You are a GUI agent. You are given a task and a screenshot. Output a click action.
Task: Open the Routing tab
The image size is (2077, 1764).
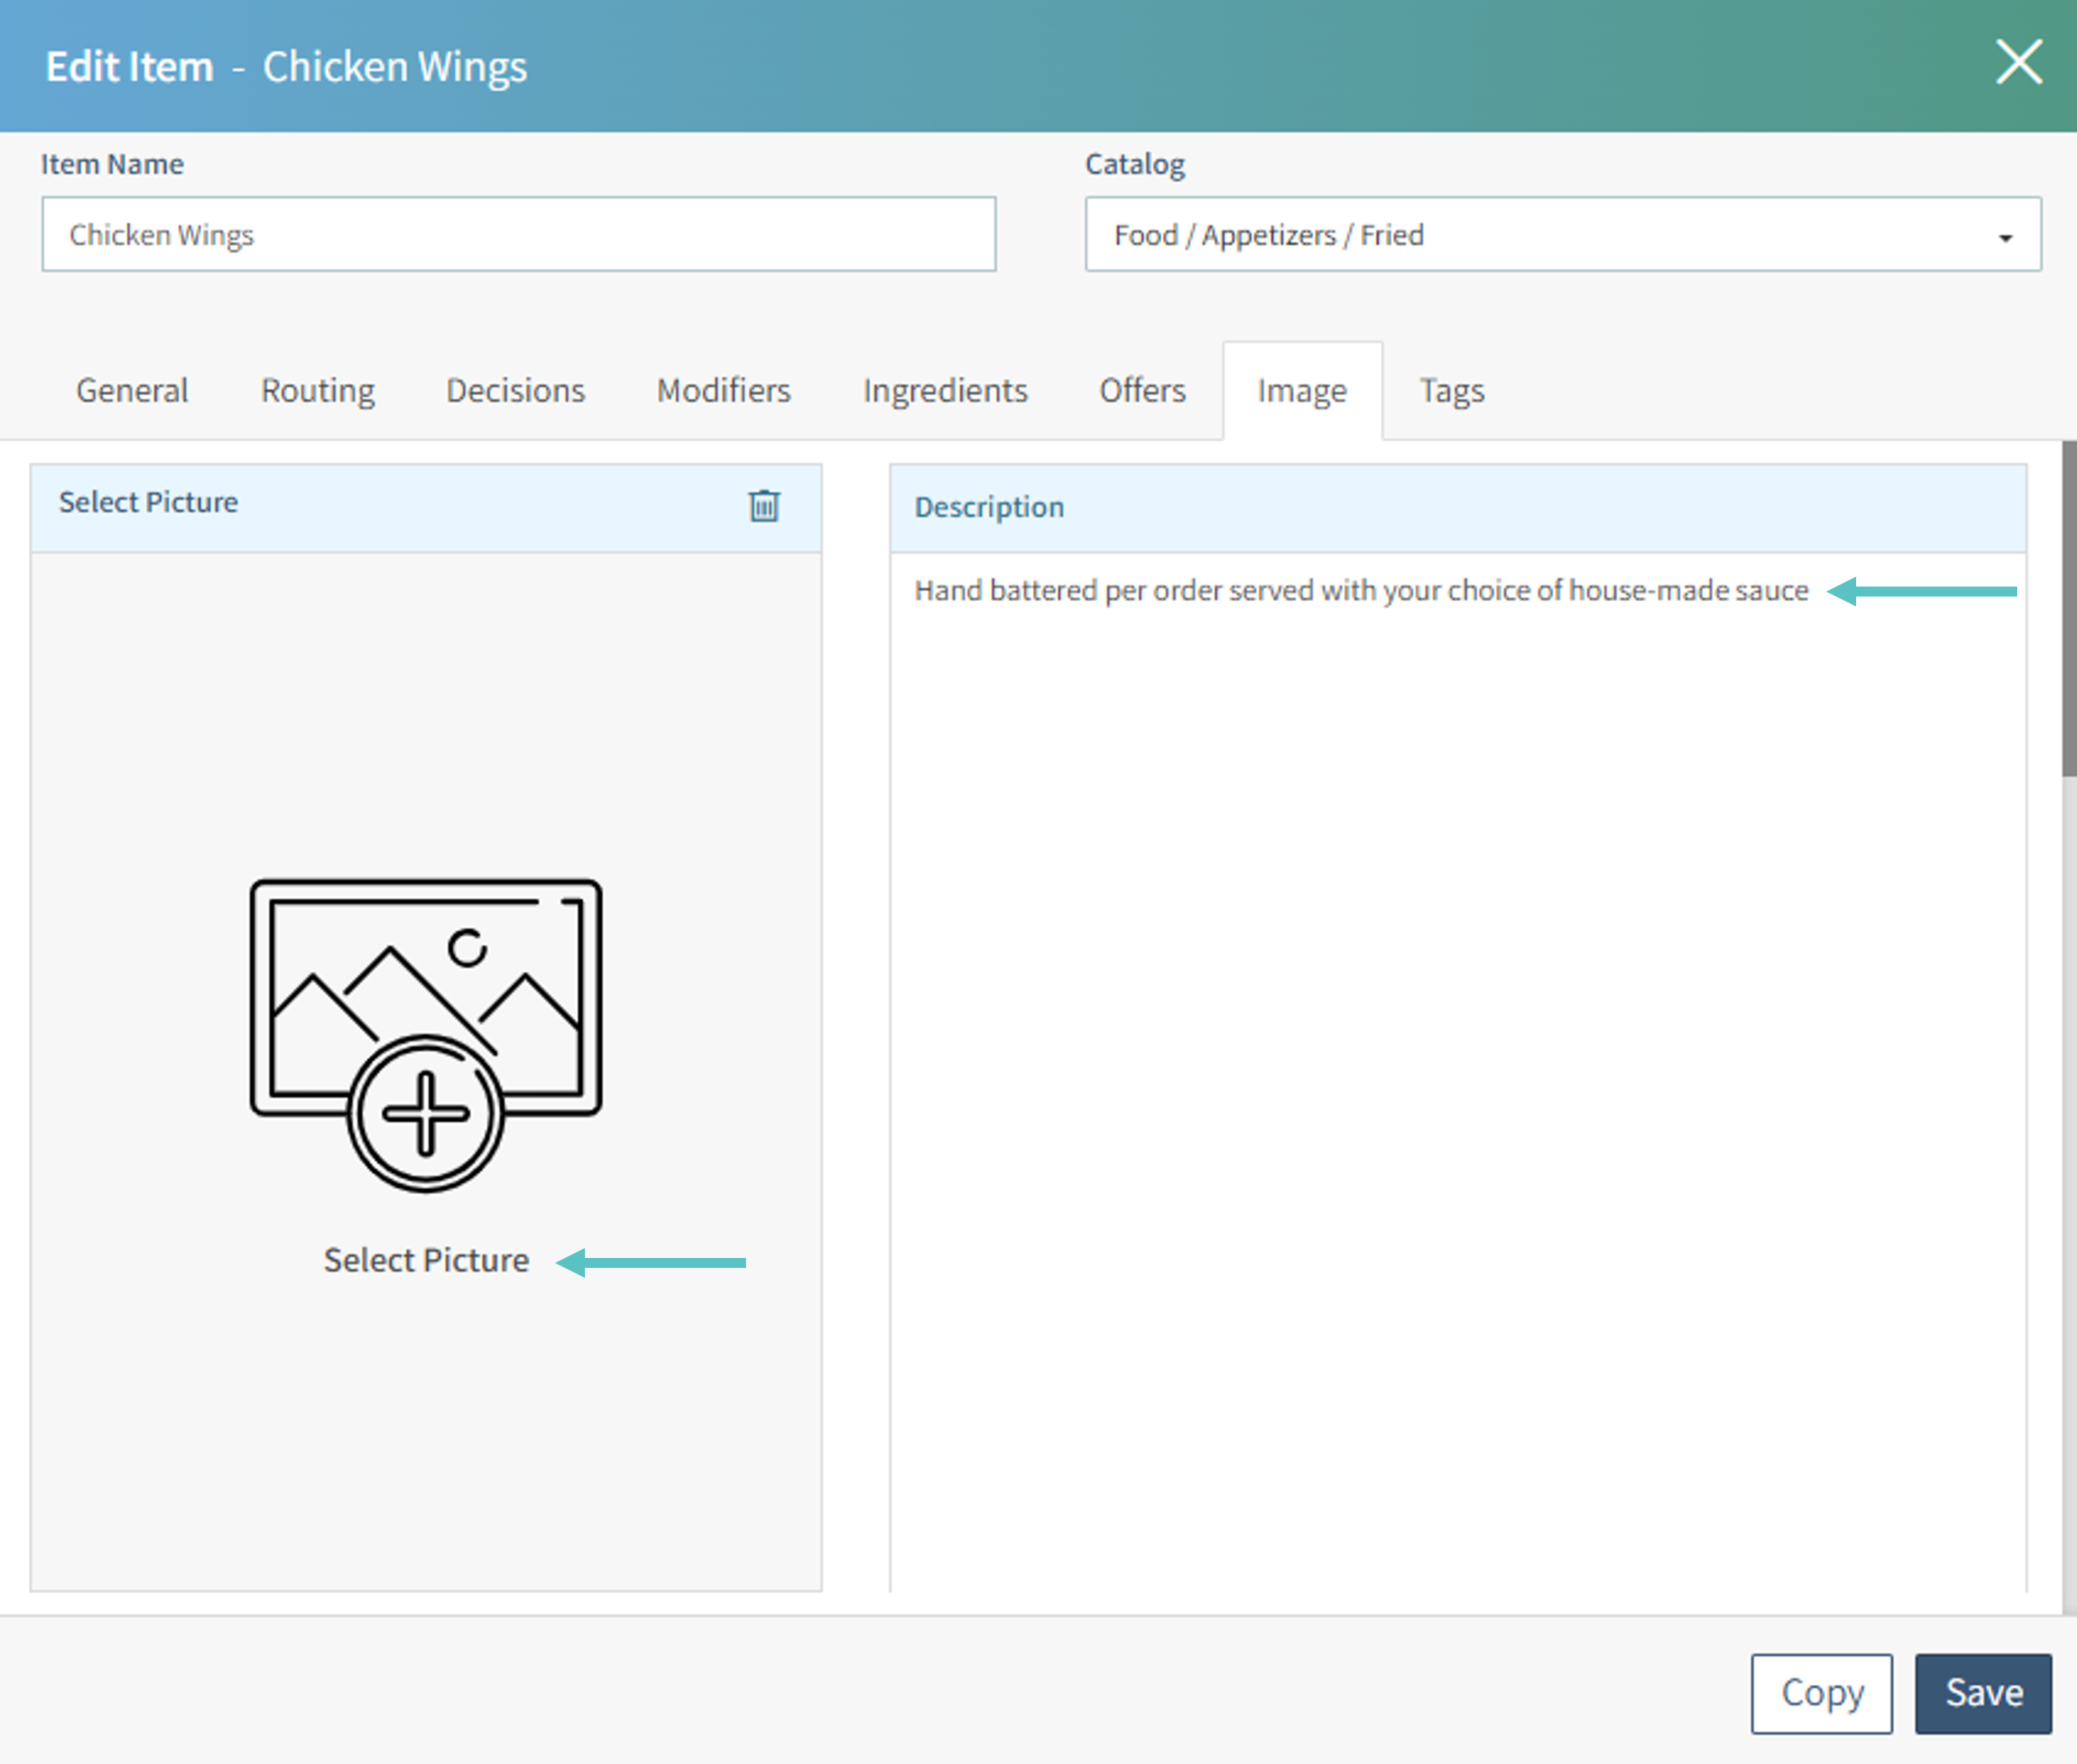click(318, 390)
